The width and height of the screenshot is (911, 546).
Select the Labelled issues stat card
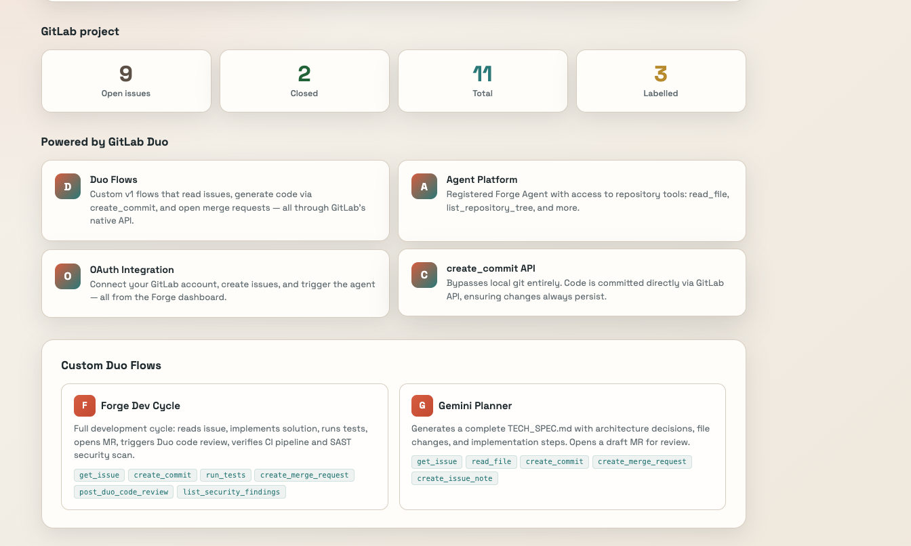click(x=661, y=81)
